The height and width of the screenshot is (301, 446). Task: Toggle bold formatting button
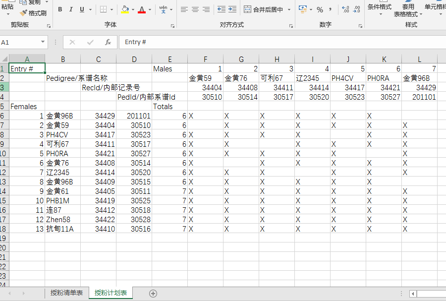coord(60,9)
